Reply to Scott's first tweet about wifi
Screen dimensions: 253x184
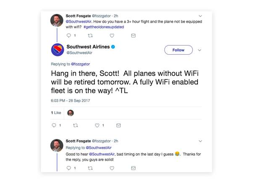click(69, 36)
